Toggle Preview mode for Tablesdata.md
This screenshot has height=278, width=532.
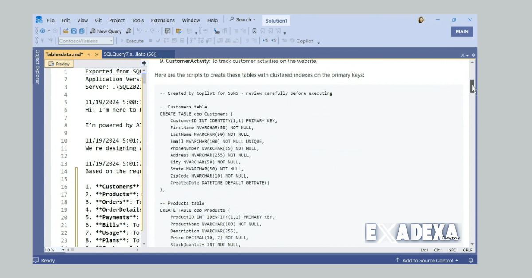coord(58,63)
